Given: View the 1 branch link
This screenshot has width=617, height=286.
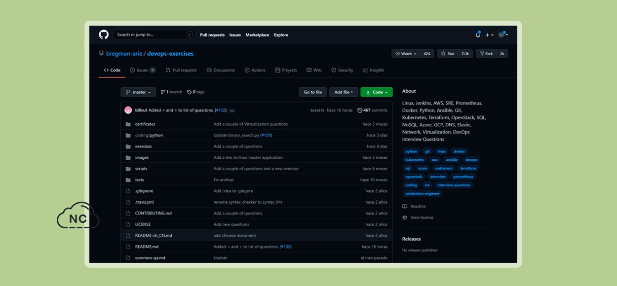Looking at the screenshot, I should [x=171, y=92].
